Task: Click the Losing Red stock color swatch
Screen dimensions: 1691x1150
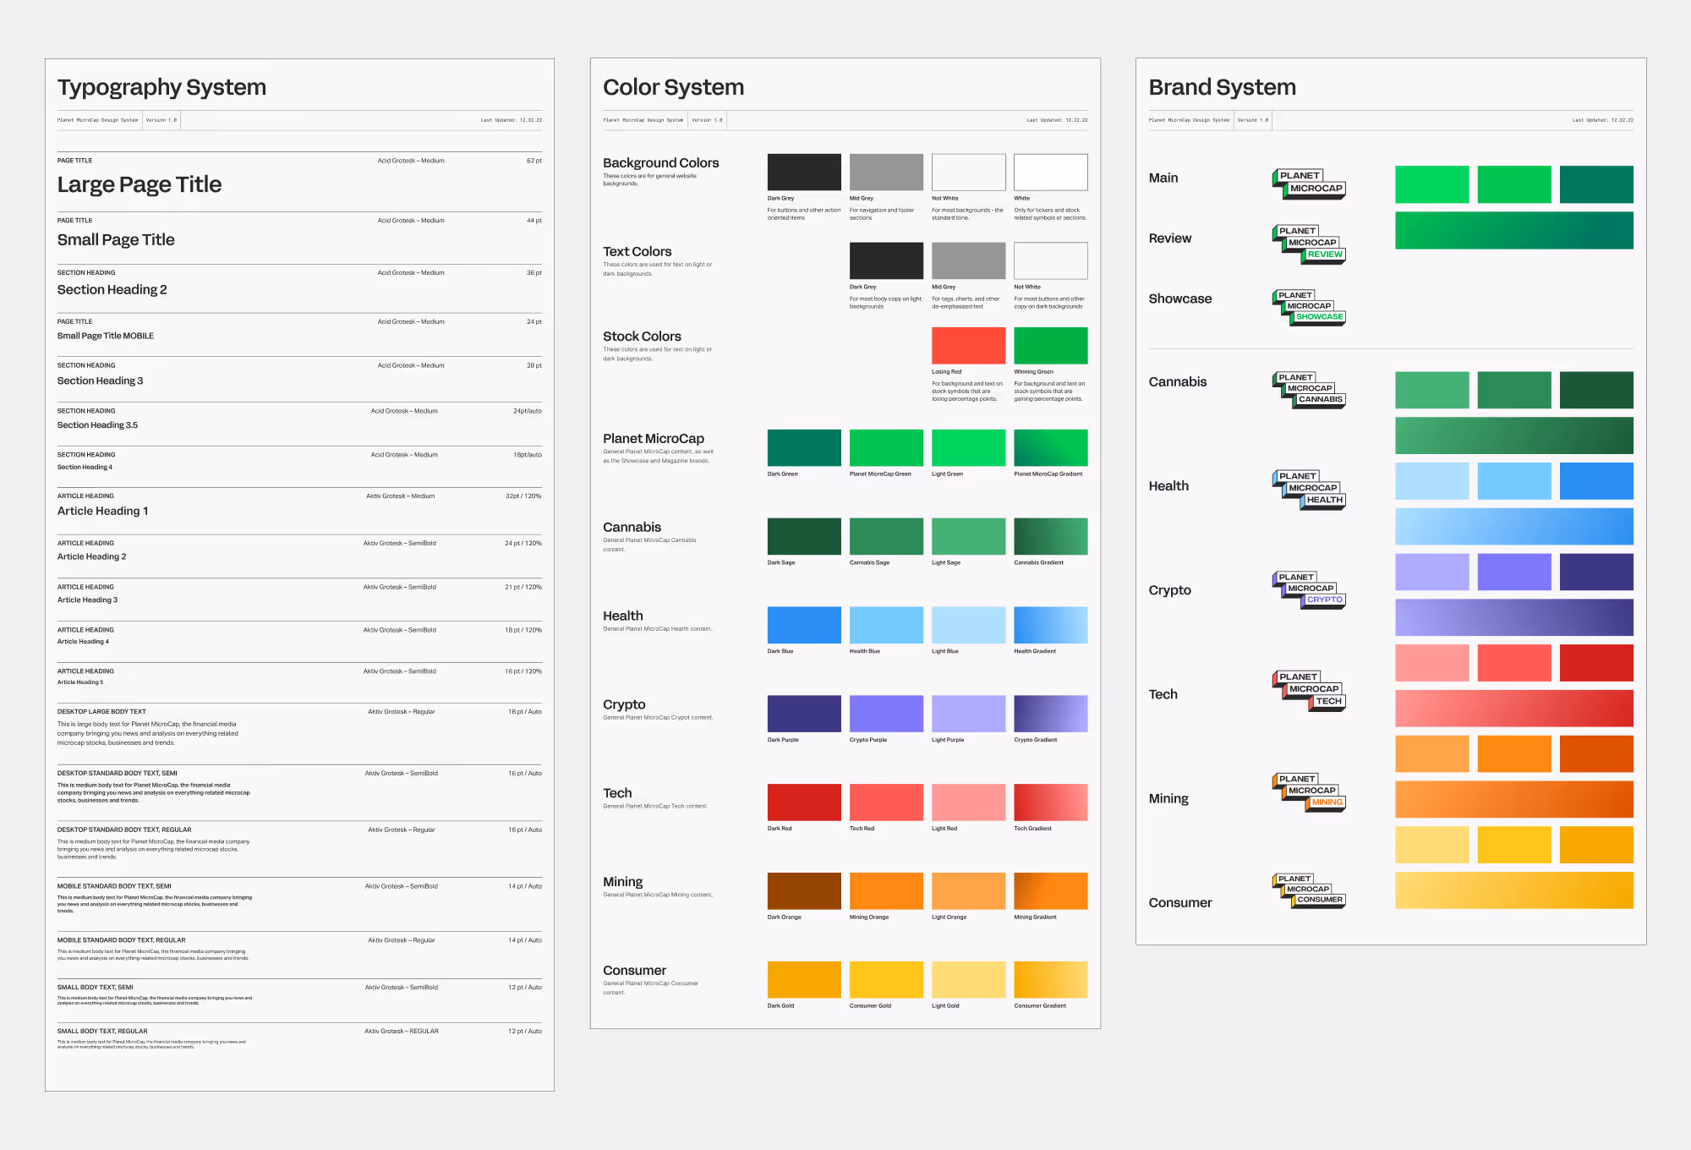Action: point(969,345)
